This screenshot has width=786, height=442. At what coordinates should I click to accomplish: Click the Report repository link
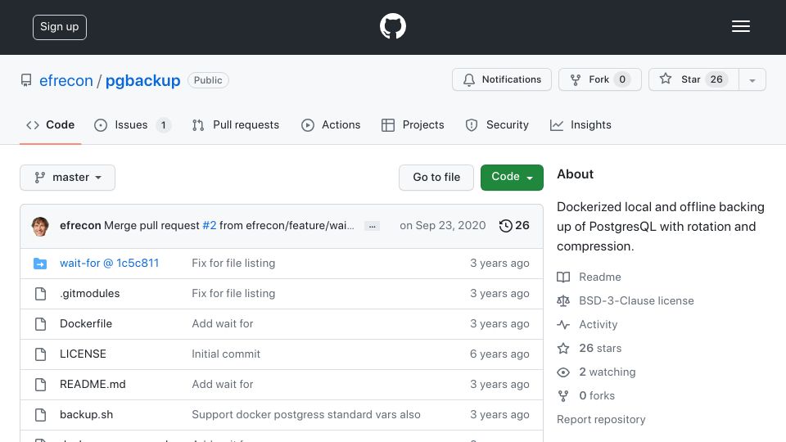click(601, 419)
